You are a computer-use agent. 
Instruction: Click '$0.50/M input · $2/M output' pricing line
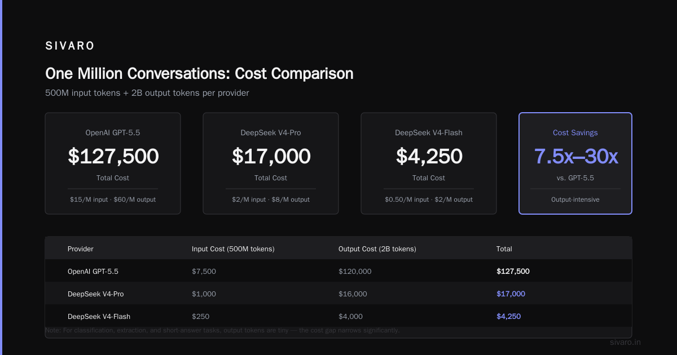pyautogui.click(x=429, y=199)
